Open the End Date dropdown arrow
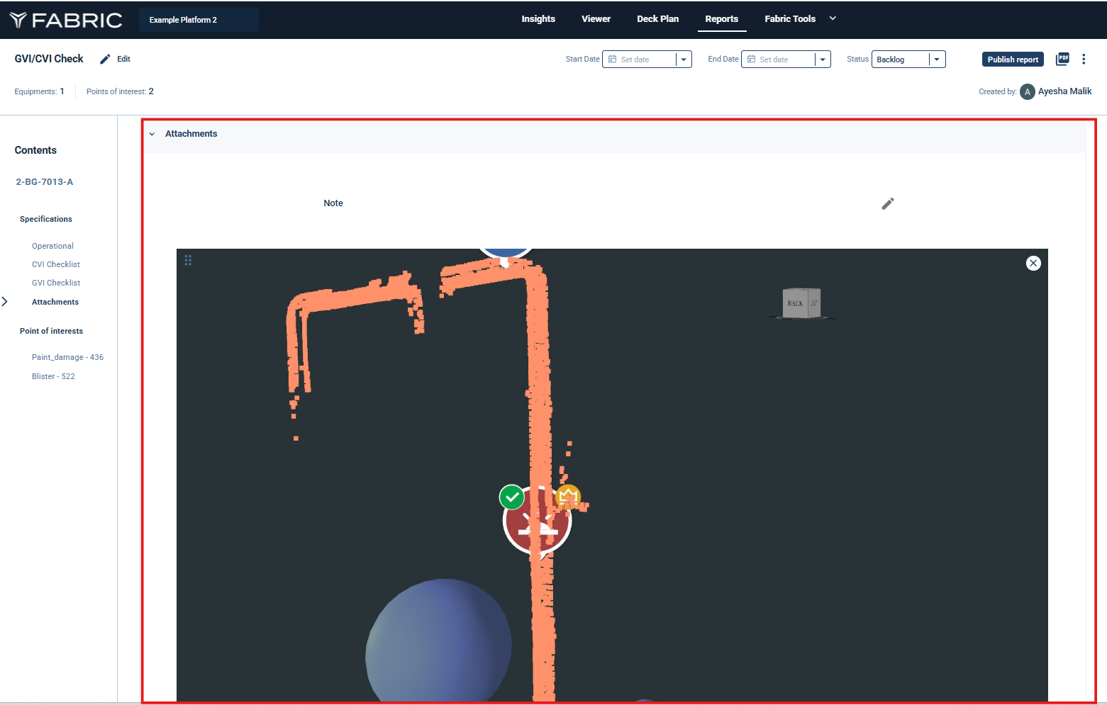Viewport: 1107px width, 705px height. (823, 60)
